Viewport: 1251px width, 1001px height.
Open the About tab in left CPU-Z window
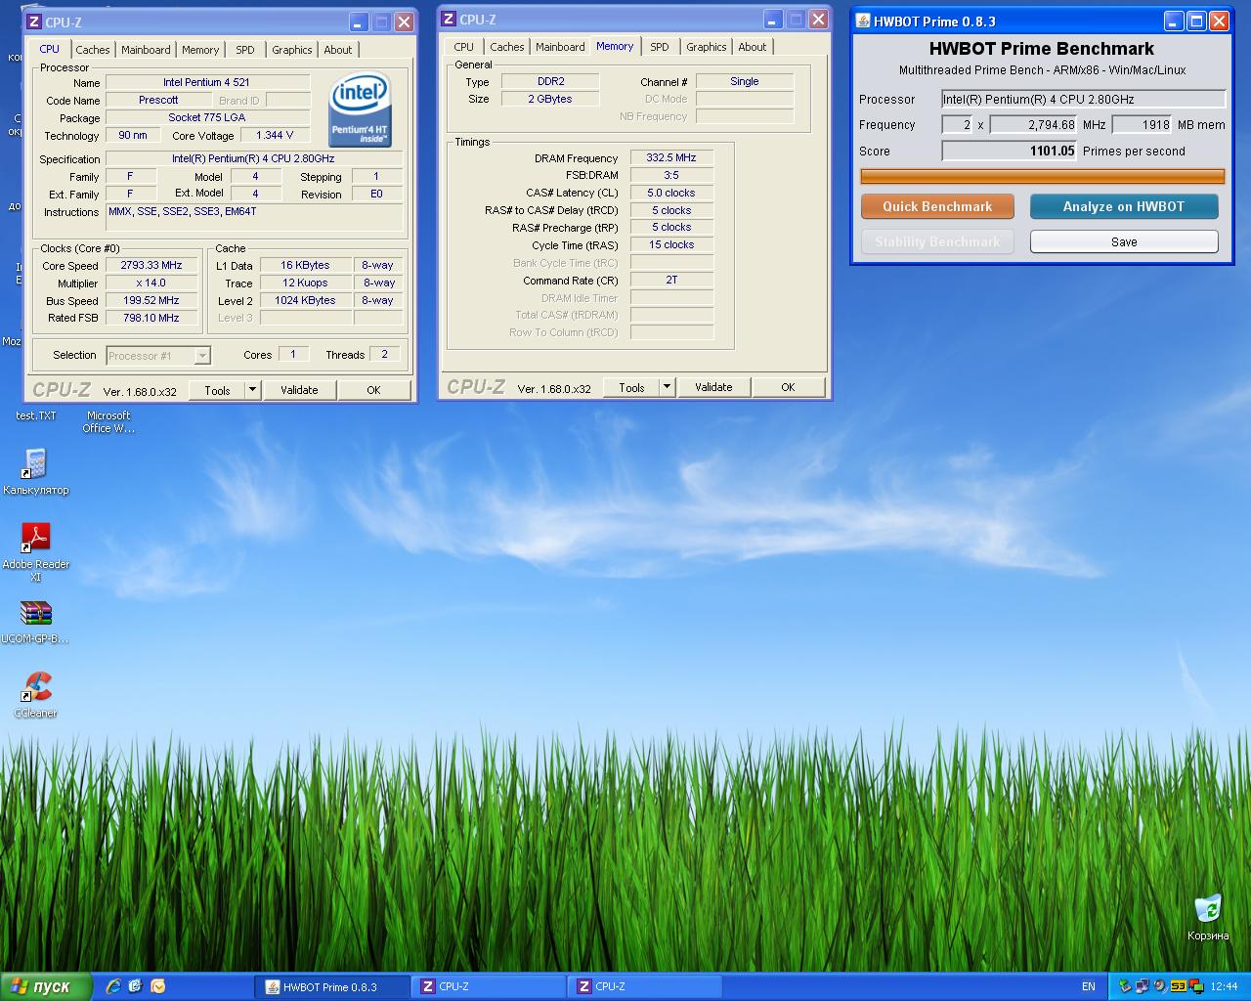point(338,50)
